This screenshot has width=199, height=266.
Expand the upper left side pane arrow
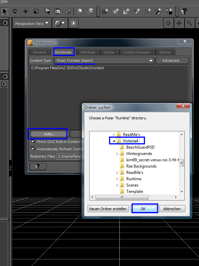point(5,23)
